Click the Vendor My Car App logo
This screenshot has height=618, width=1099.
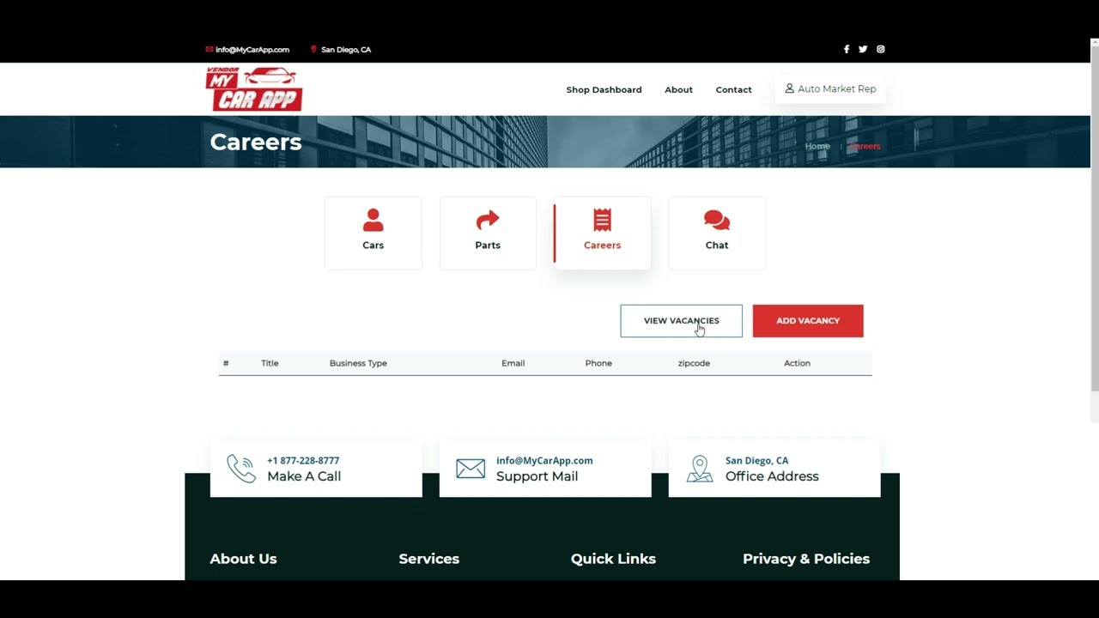(x=254, y=89)
